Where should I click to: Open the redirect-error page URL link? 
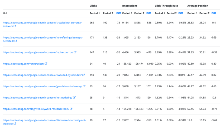coord(38,52)
